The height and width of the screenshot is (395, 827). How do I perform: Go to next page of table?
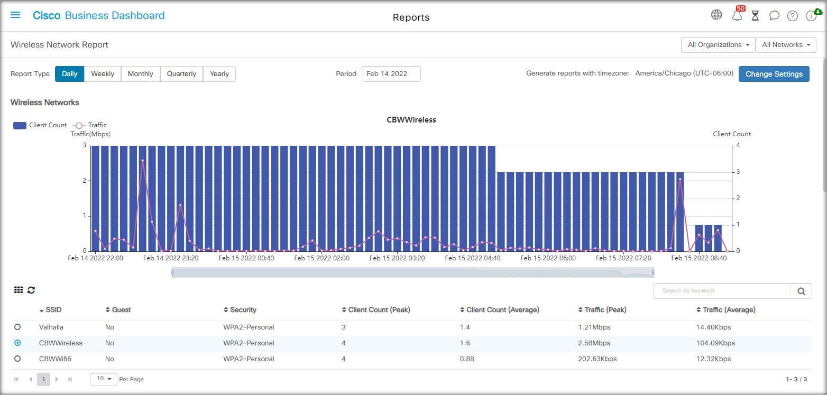coord(57,379)
